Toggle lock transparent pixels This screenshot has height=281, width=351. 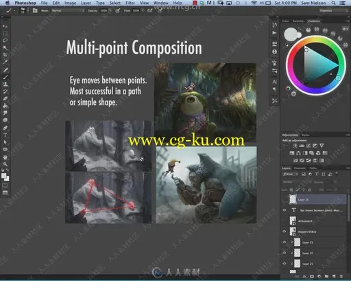(x=291, y=190)
